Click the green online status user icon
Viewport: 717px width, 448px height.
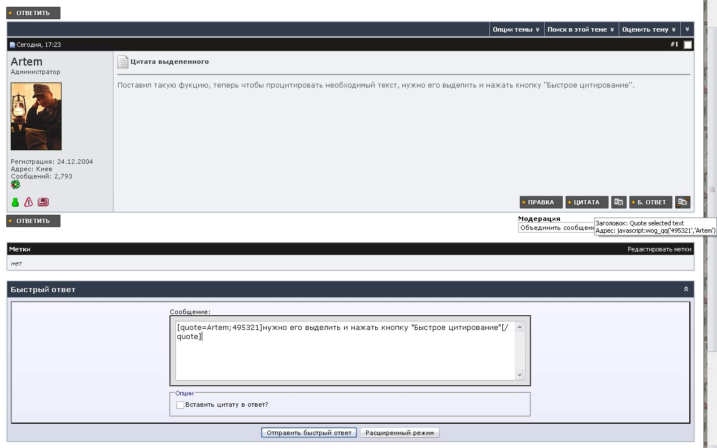point(15,202)
